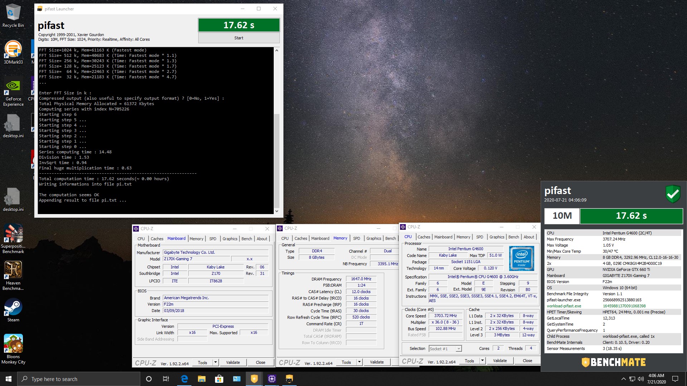Open the Memory tab in the CPU-tab CPU-Z window
This screenshot has height=386, width=687.
(x=463, y=237)
